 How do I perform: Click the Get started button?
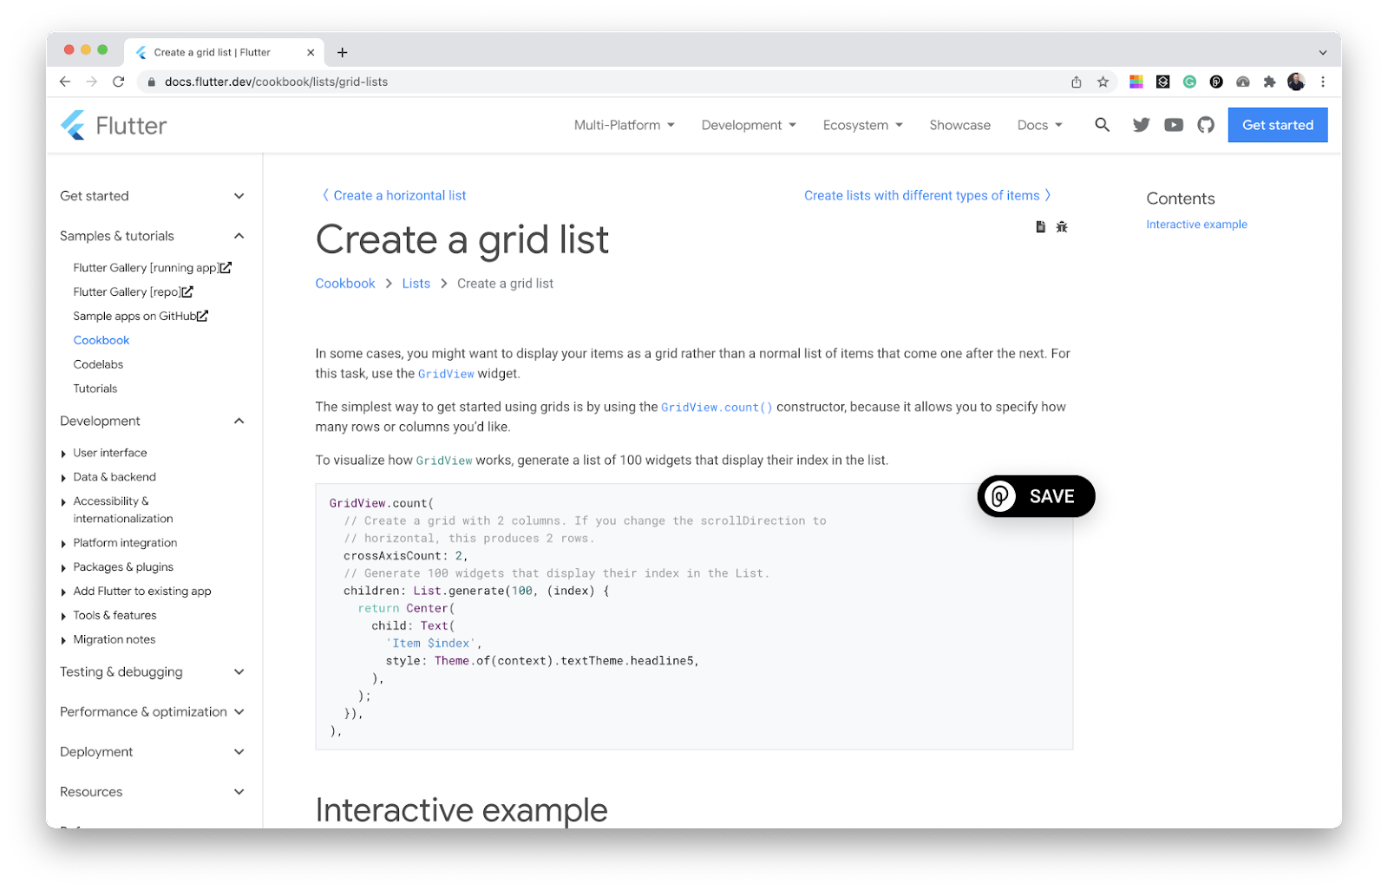coord(1277,125)
